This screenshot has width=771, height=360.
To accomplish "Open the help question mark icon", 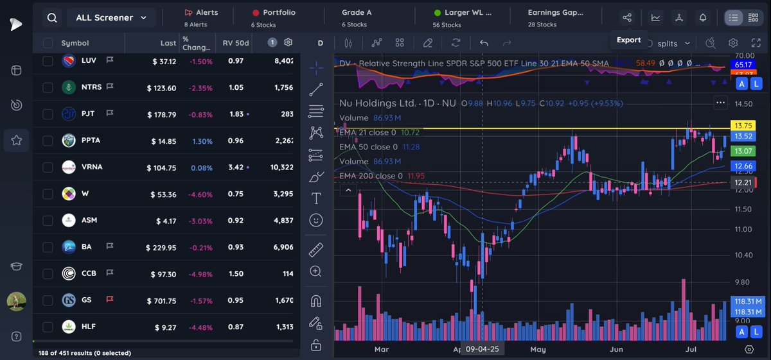I will pyautogui.click(x=16, y=337).
